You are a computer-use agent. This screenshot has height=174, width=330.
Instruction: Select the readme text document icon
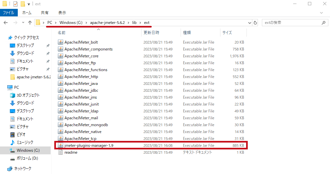61,152
